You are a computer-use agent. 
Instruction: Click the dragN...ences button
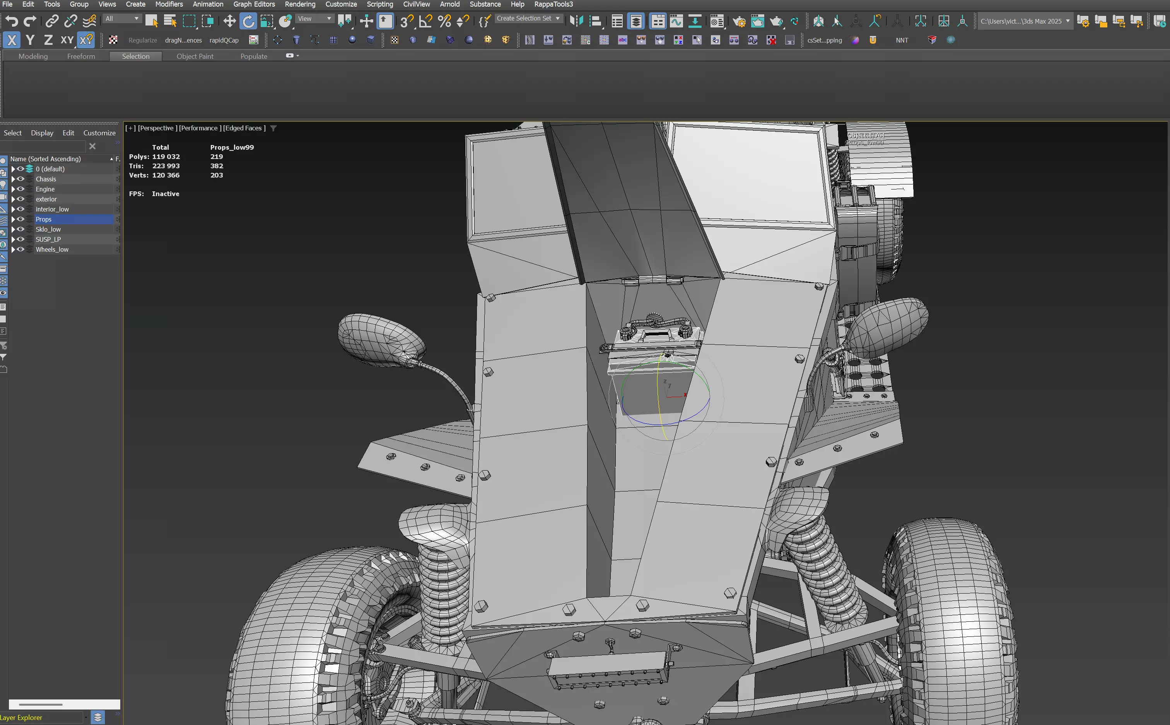point(183,40)
